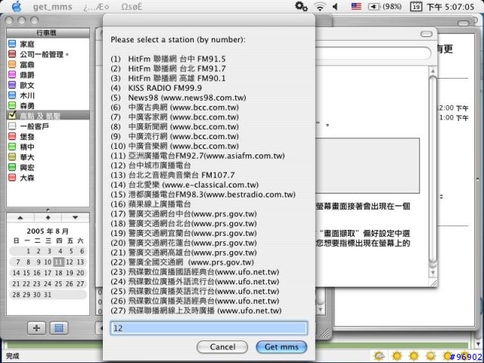Open the script menu gear icon

[x=301, y=6]
